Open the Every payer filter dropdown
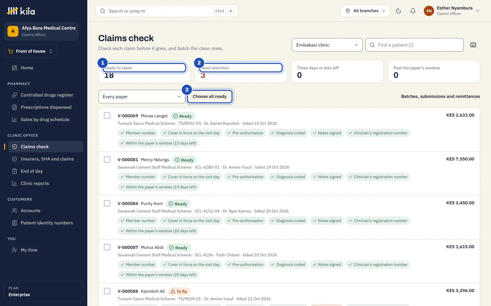The width and height of the screenshot is (491, 306). tap(142, 97)
